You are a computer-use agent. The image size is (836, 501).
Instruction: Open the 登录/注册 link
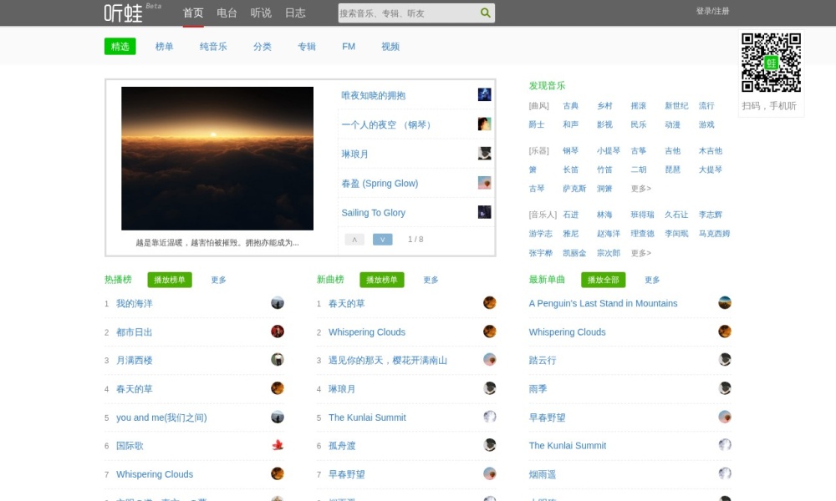[712, 12]
